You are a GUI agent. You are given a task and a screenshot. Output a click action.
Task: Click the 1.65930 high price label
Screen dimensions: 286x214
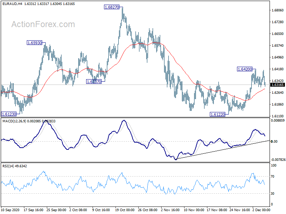coord(34,43)
